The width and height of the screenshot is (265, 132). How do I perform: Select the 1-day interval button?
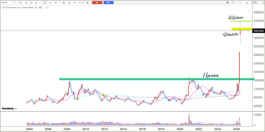(x=26, y=2)
